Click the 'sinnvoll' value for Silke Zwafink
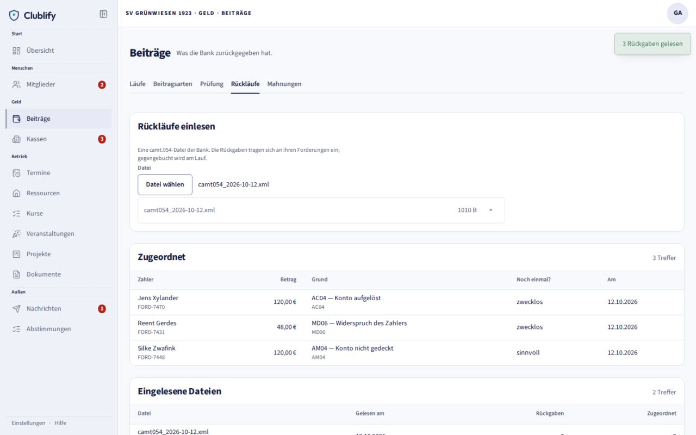 click(528, 352)
